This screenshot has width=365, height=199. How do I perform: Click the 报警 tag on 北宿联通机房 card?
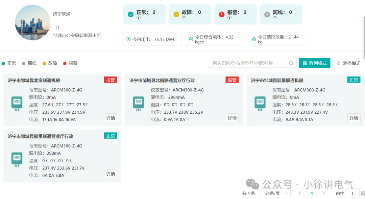[x=110, y=80]
